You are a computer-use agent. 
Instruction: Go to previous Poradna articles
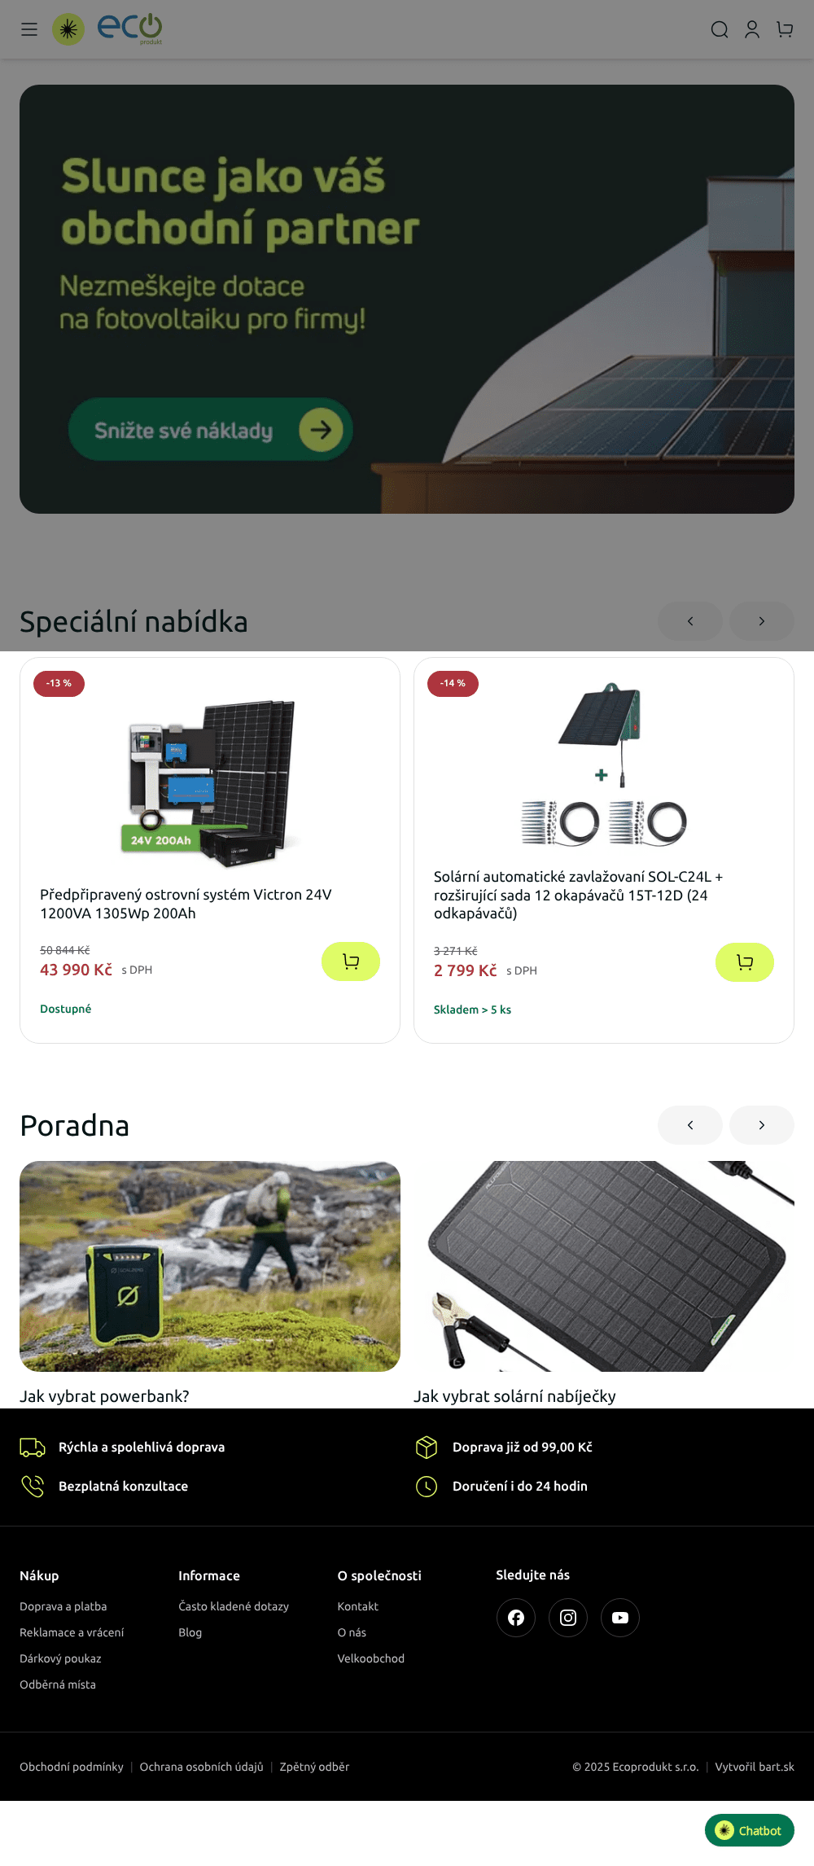coord(690,1125)
